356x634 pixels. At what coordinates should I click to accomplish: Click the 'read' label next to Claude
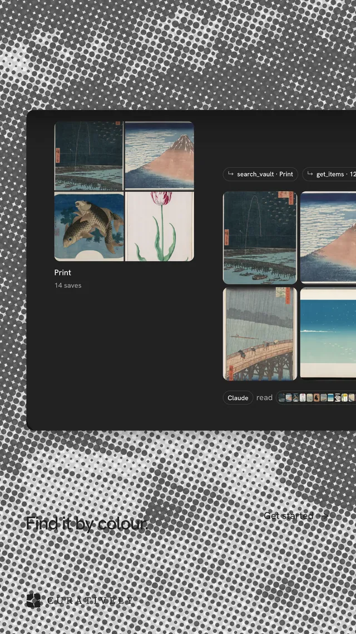pos(264,398)
